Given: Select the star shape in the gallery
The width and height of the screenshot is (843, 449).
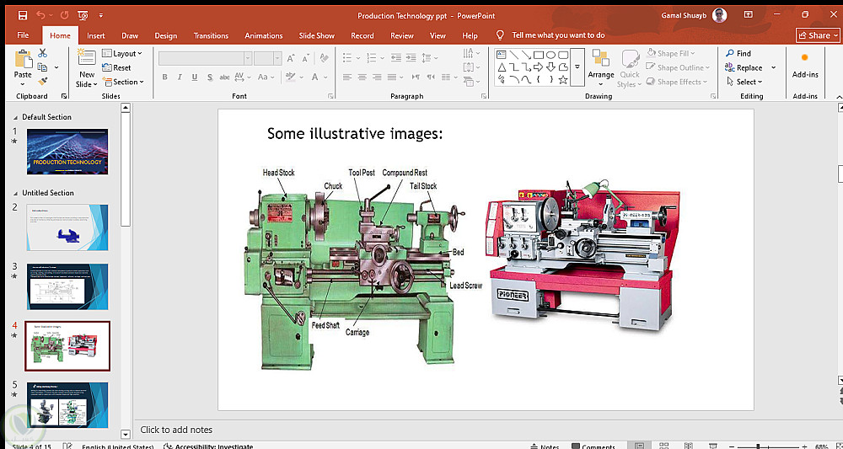Looking at the screenshot, I should 563,80.
